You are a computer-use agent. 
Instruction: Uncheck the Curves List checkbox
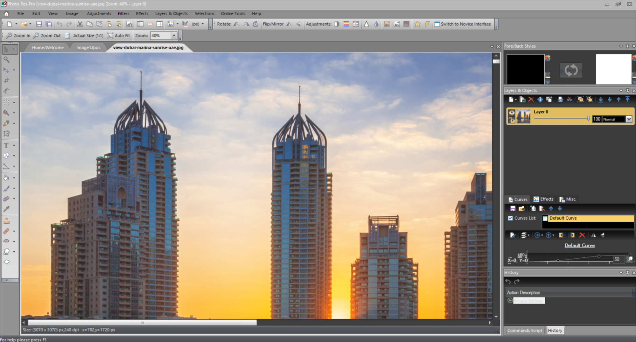pyautogui.click(x=510, y=218)
